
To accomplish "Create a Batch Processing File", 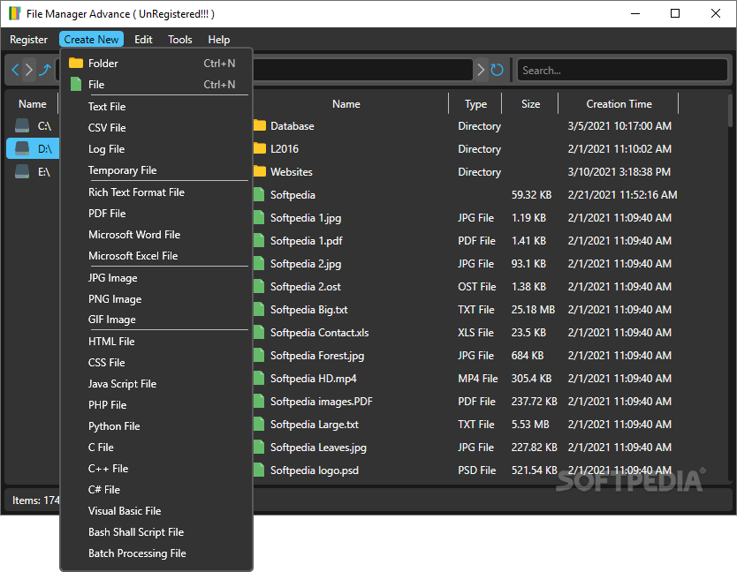I will pos(156,553).
